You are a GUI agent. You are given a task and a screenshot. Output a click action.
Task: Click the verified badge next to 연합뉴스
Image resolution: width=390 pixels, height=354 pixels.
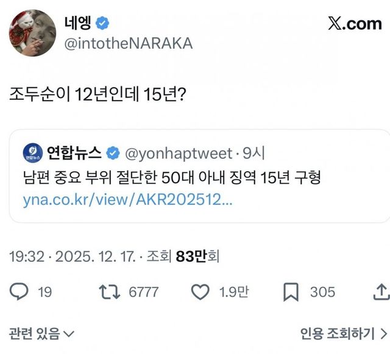pos(113,152)
